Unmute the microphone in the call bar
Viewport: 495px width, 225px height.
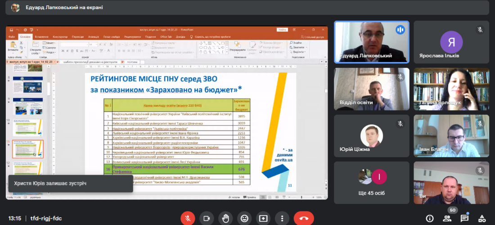pyautogui.click(x=188, y=218)
